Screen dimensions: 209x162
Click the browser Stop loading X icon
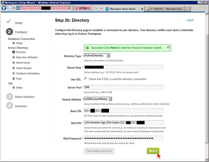point(101,8)
